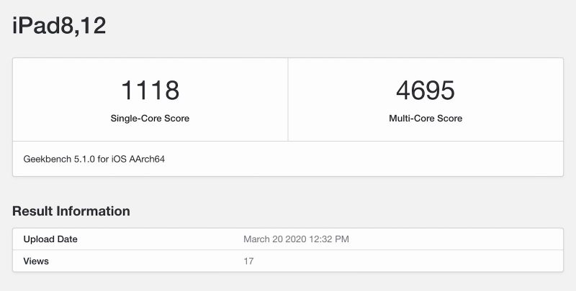Click the "Views" row label

pos(36,261)
